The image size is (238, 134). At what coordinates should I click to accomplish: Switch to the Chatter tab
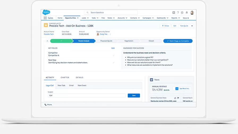65,78
